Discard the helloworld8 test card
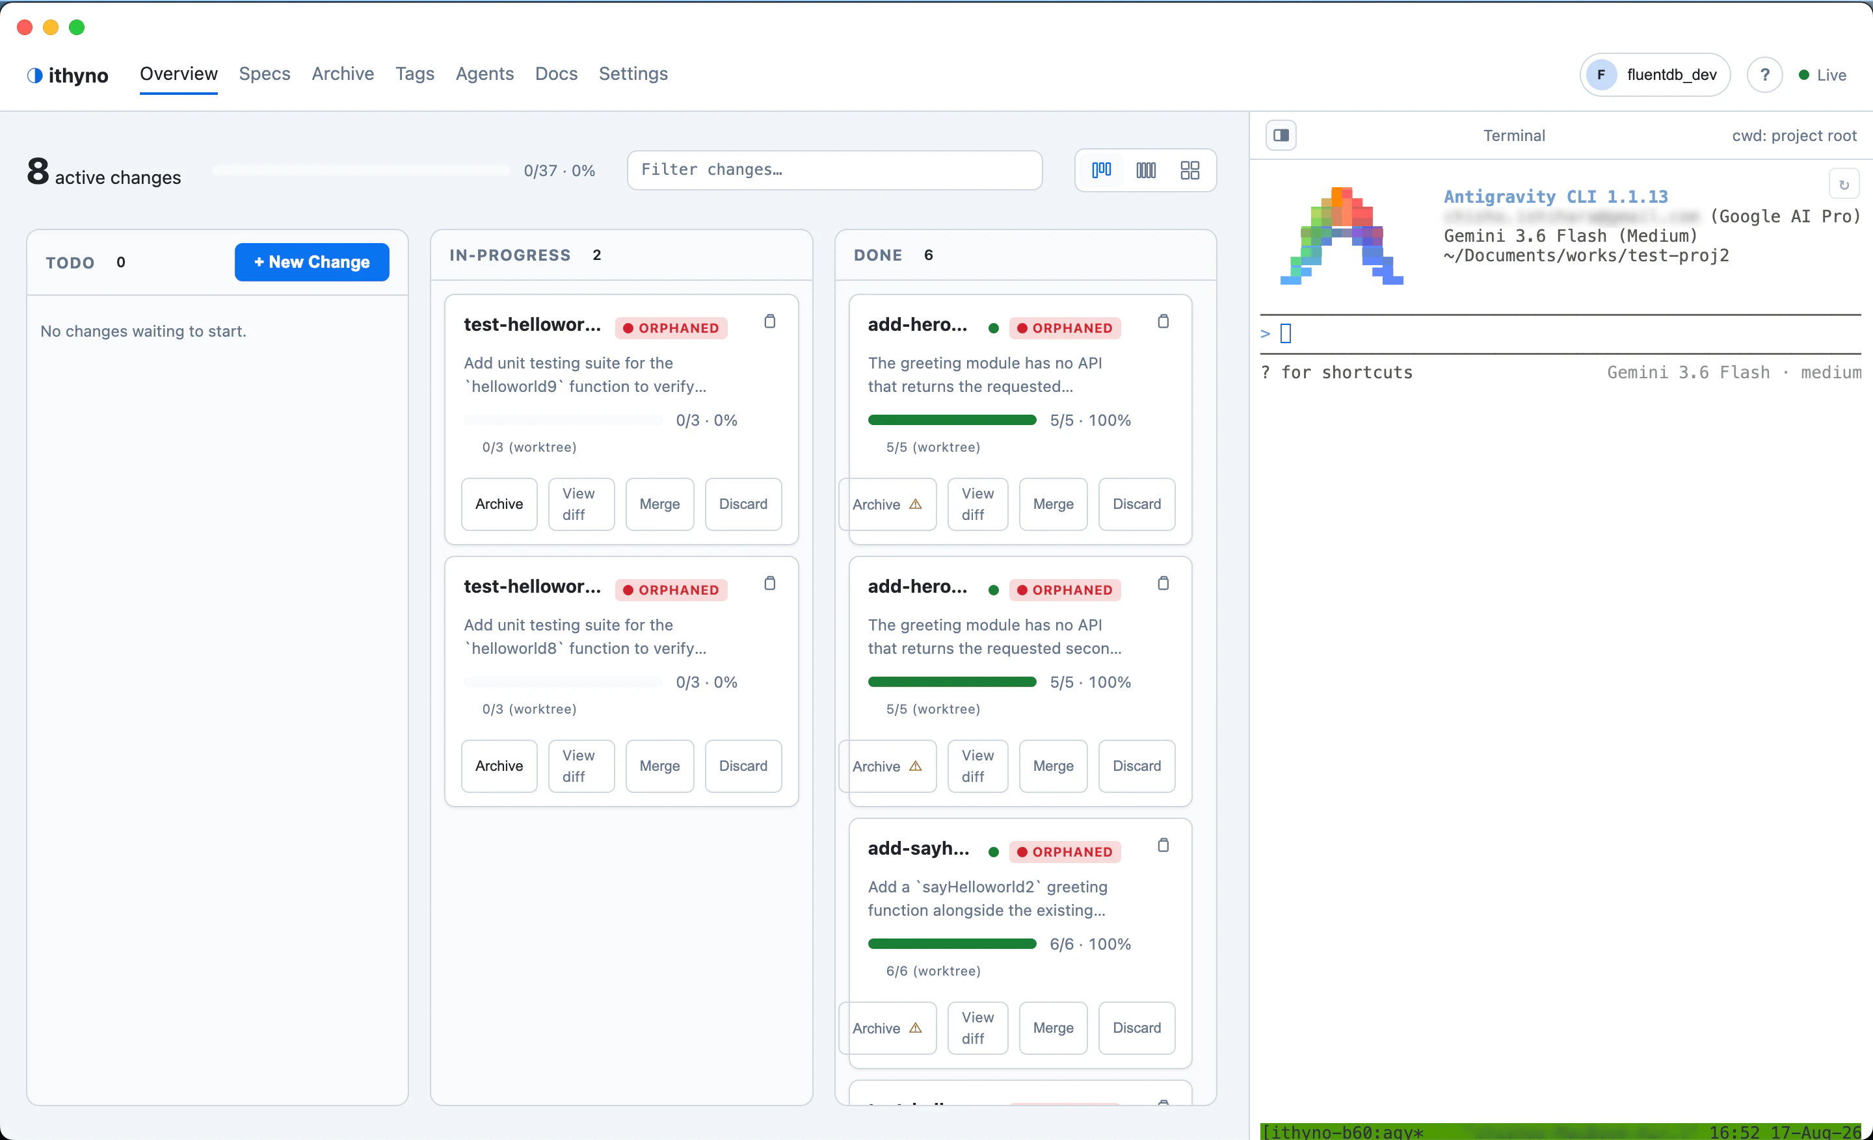1873x1140 pixels. (743, 766)
